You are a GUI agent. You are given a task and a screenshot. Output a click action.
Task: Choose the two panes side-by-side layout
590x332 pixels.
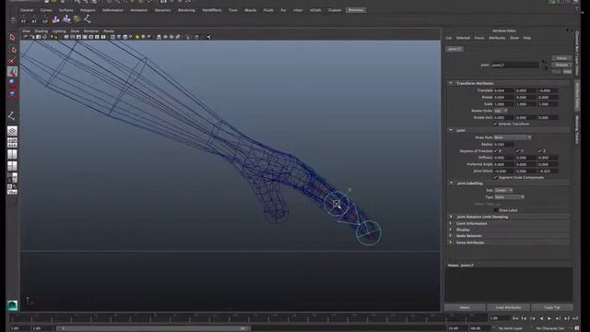(x=12, y=154)
